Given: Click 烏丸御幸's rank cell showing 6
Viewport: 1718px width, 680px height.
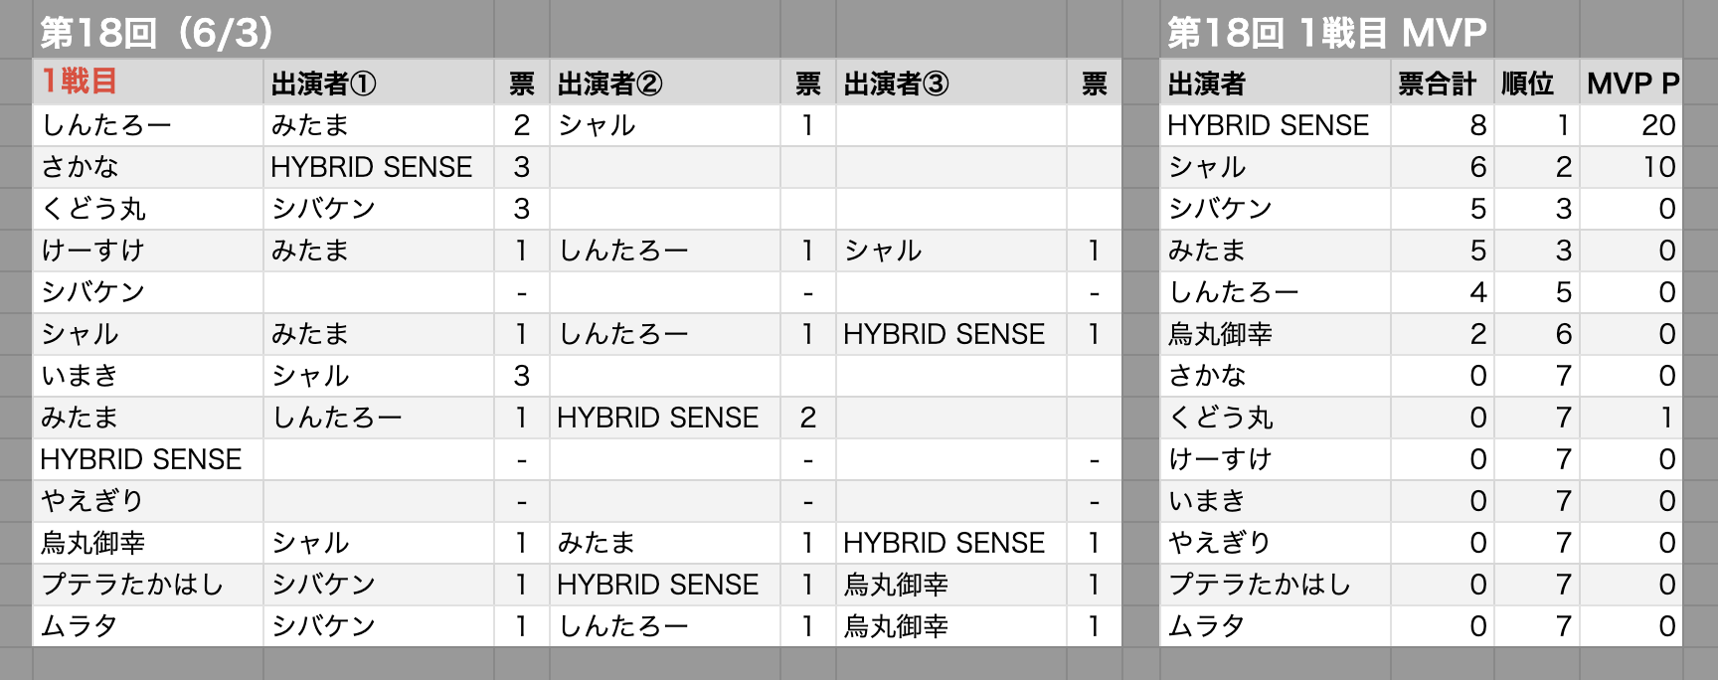Looking at the screenshot, I should (1563, 334).
